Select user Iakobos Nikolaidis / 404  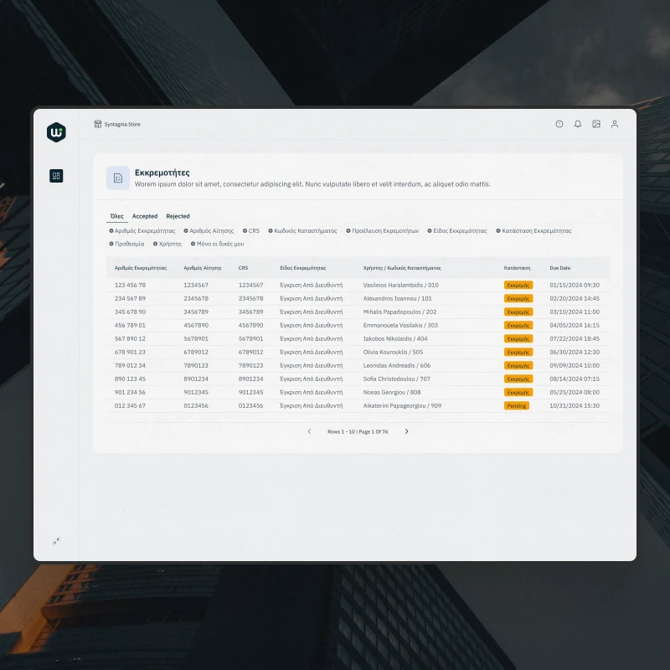tap(395, 338)
